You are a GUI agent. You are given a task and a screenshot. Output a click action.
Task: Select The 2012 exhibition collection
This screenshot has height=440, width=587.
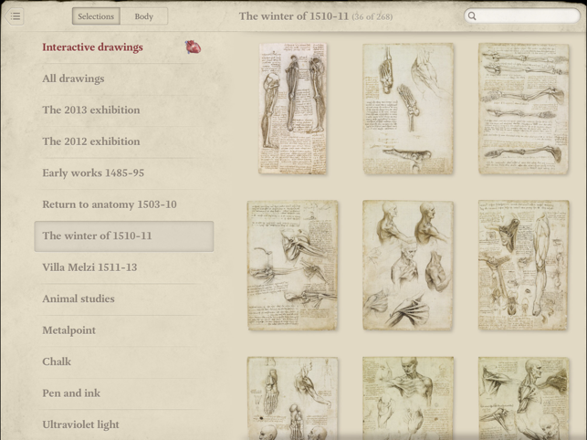point(90,141)
